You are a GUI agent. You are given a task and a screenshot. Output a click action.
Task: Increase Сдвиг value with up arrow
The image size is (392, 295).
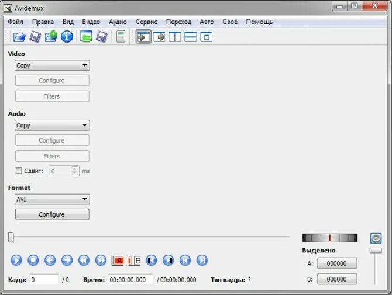pyautogui.click(x=74, y=169)
